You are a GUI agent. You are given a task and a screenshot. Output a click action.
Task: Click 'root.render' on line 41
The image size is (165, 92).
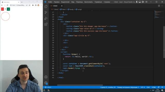click(68, 68)
